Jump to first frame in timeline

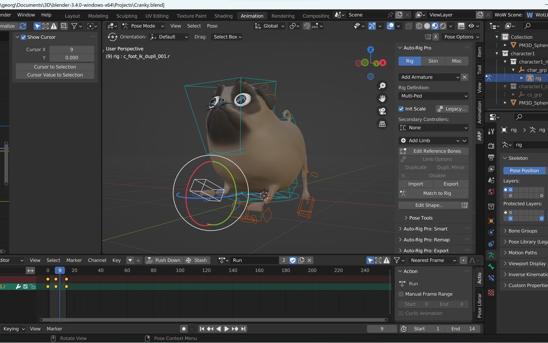click(x=202, y=329)
